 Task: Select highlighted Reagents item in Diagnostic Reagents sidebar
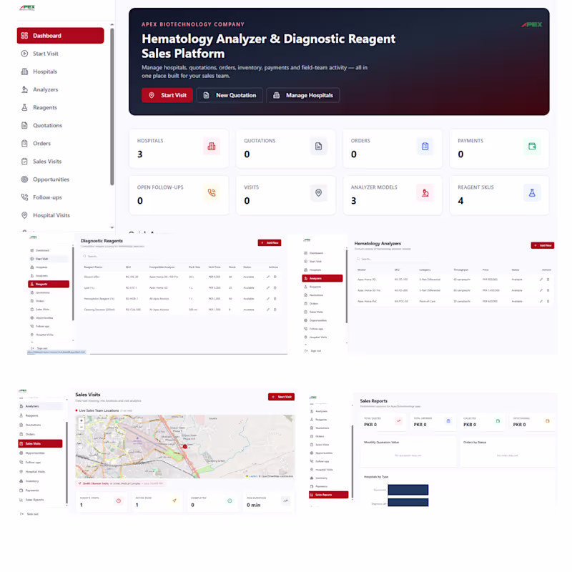pos(49,284)
